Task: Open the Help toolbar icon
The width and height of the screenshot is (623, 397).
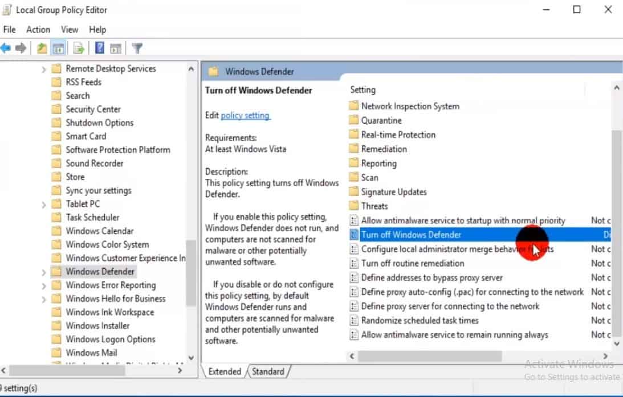Action: pyautogui.click(x=100, y=48)
